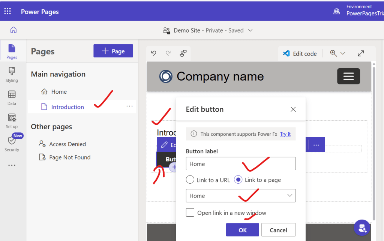Open the Access Denied page

pyautogui.click(x=67, y=144)
